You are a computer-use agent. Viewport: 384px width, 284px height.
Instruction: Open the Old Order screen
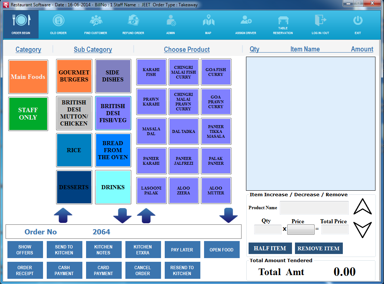click(58, 21)
